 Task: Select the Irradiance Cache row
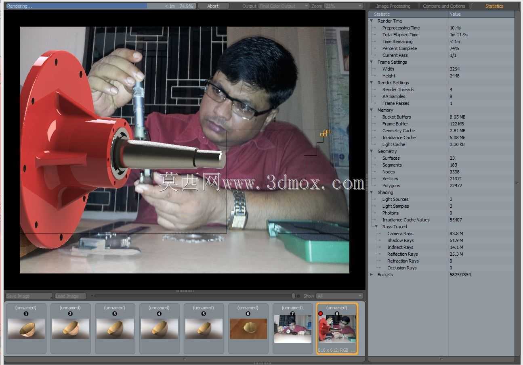(442, 138)
